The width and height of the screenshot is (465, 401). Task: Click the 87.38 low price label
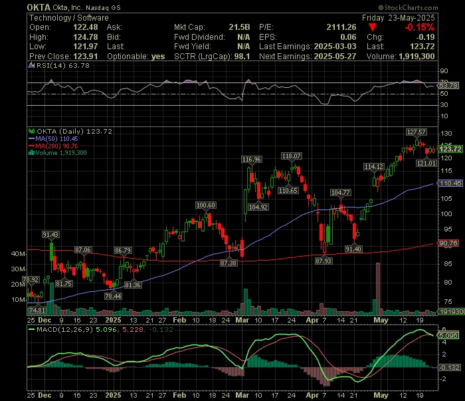229,263
